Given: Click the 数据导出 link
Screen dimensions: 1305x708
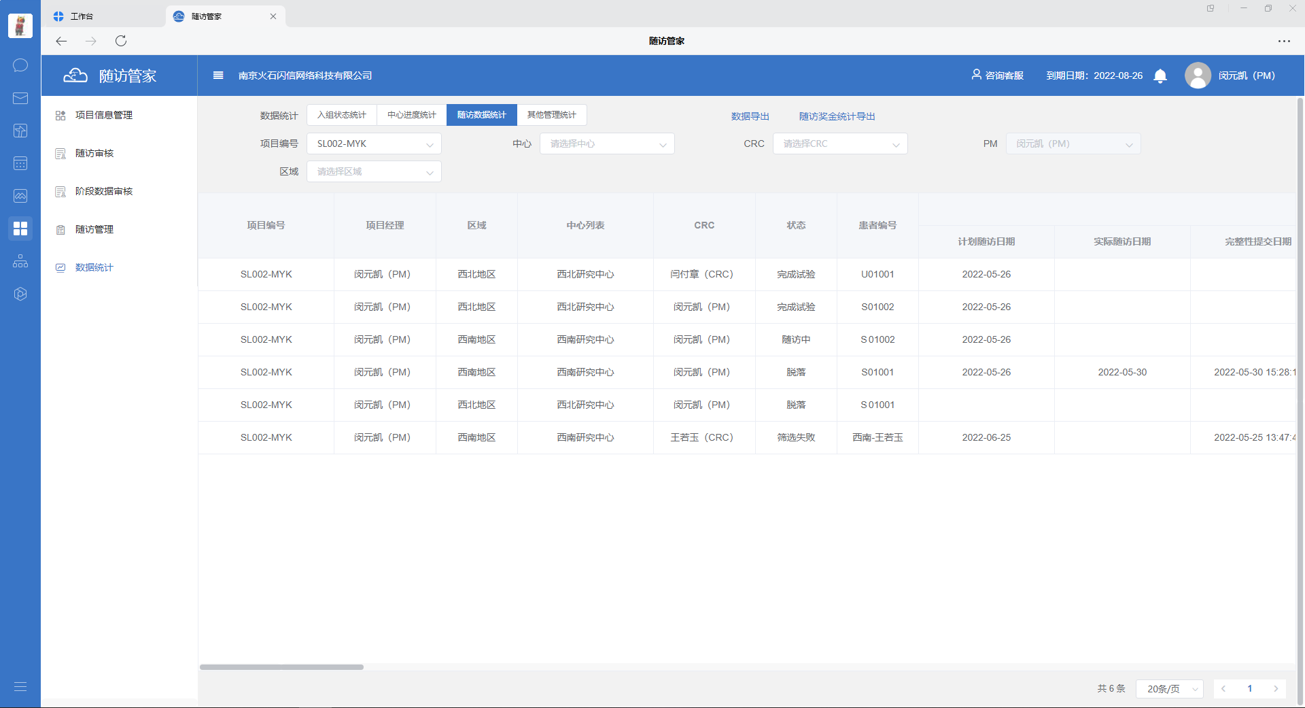Looking at the screenshot, I should [x=750, y=116].
